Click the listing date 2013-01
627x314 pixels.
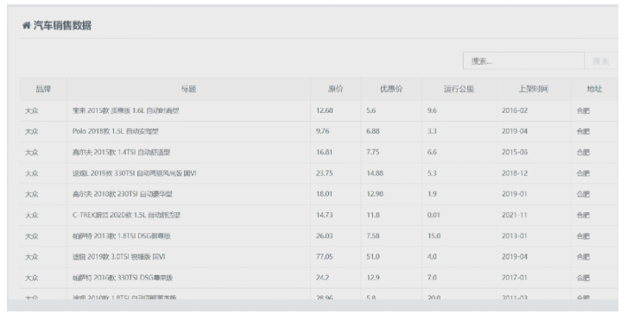pyautogui.click(x=515, y=236)
